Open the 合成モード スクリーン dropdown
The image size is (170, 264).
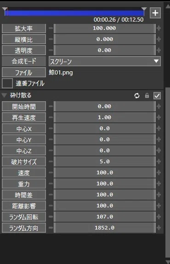(x=105, y=61)
